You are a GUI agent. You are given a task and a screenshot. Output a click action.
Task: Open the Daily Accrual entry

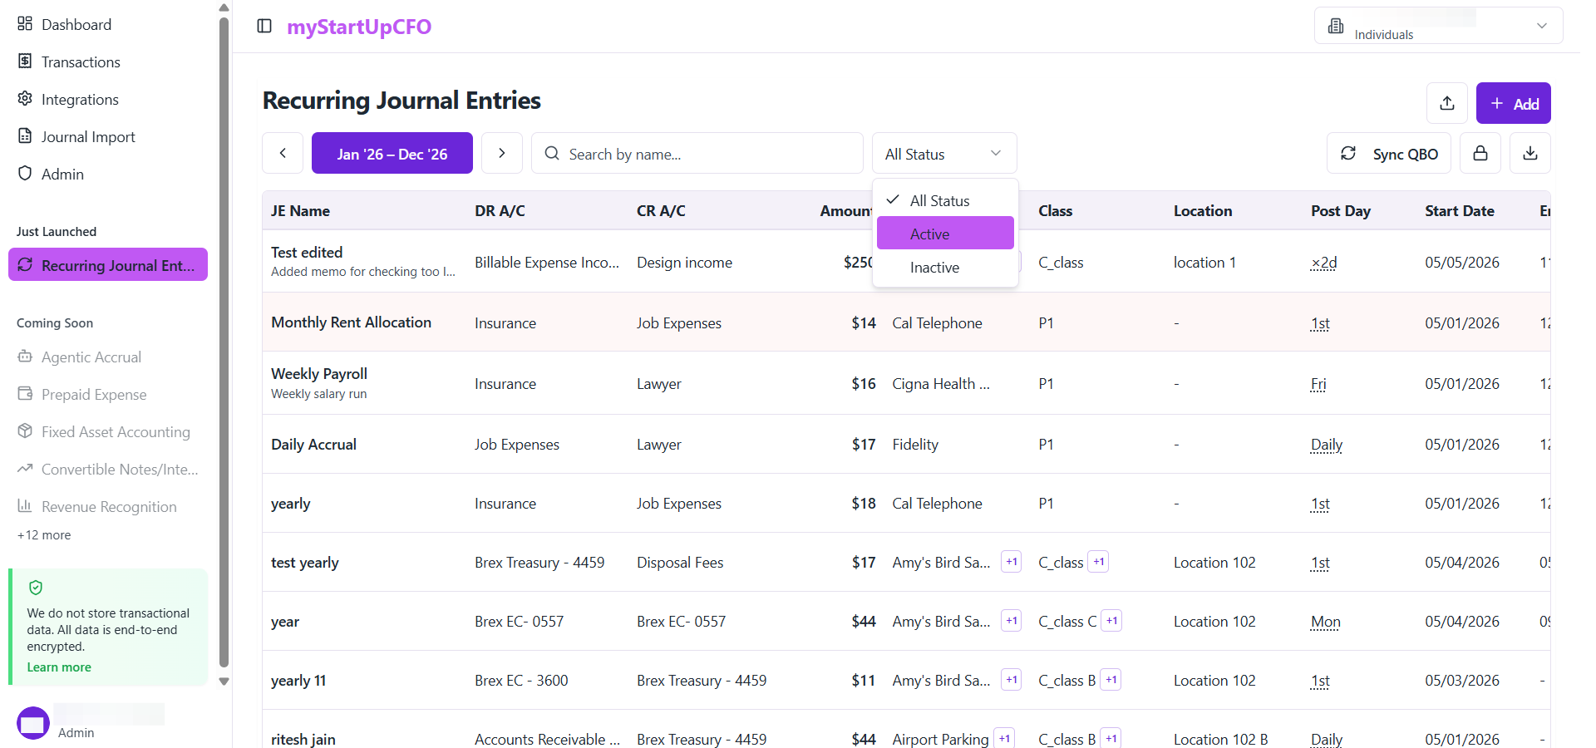pyautogui.click(x=313, y=444)
